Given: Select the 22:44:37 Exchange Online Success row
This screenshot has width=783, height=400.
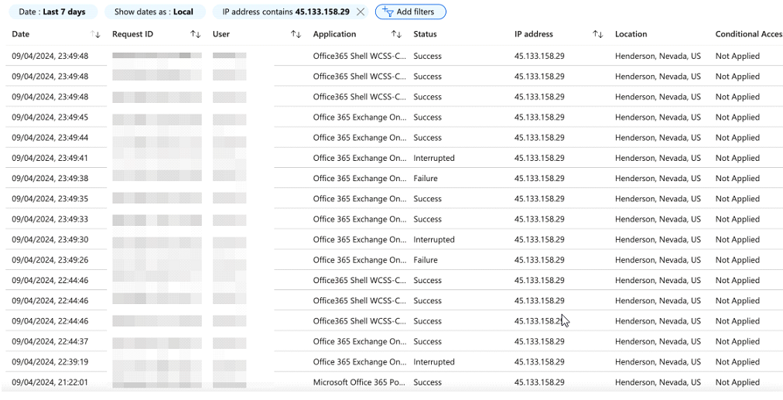Looking at the screenshot, I should point(359,342).
